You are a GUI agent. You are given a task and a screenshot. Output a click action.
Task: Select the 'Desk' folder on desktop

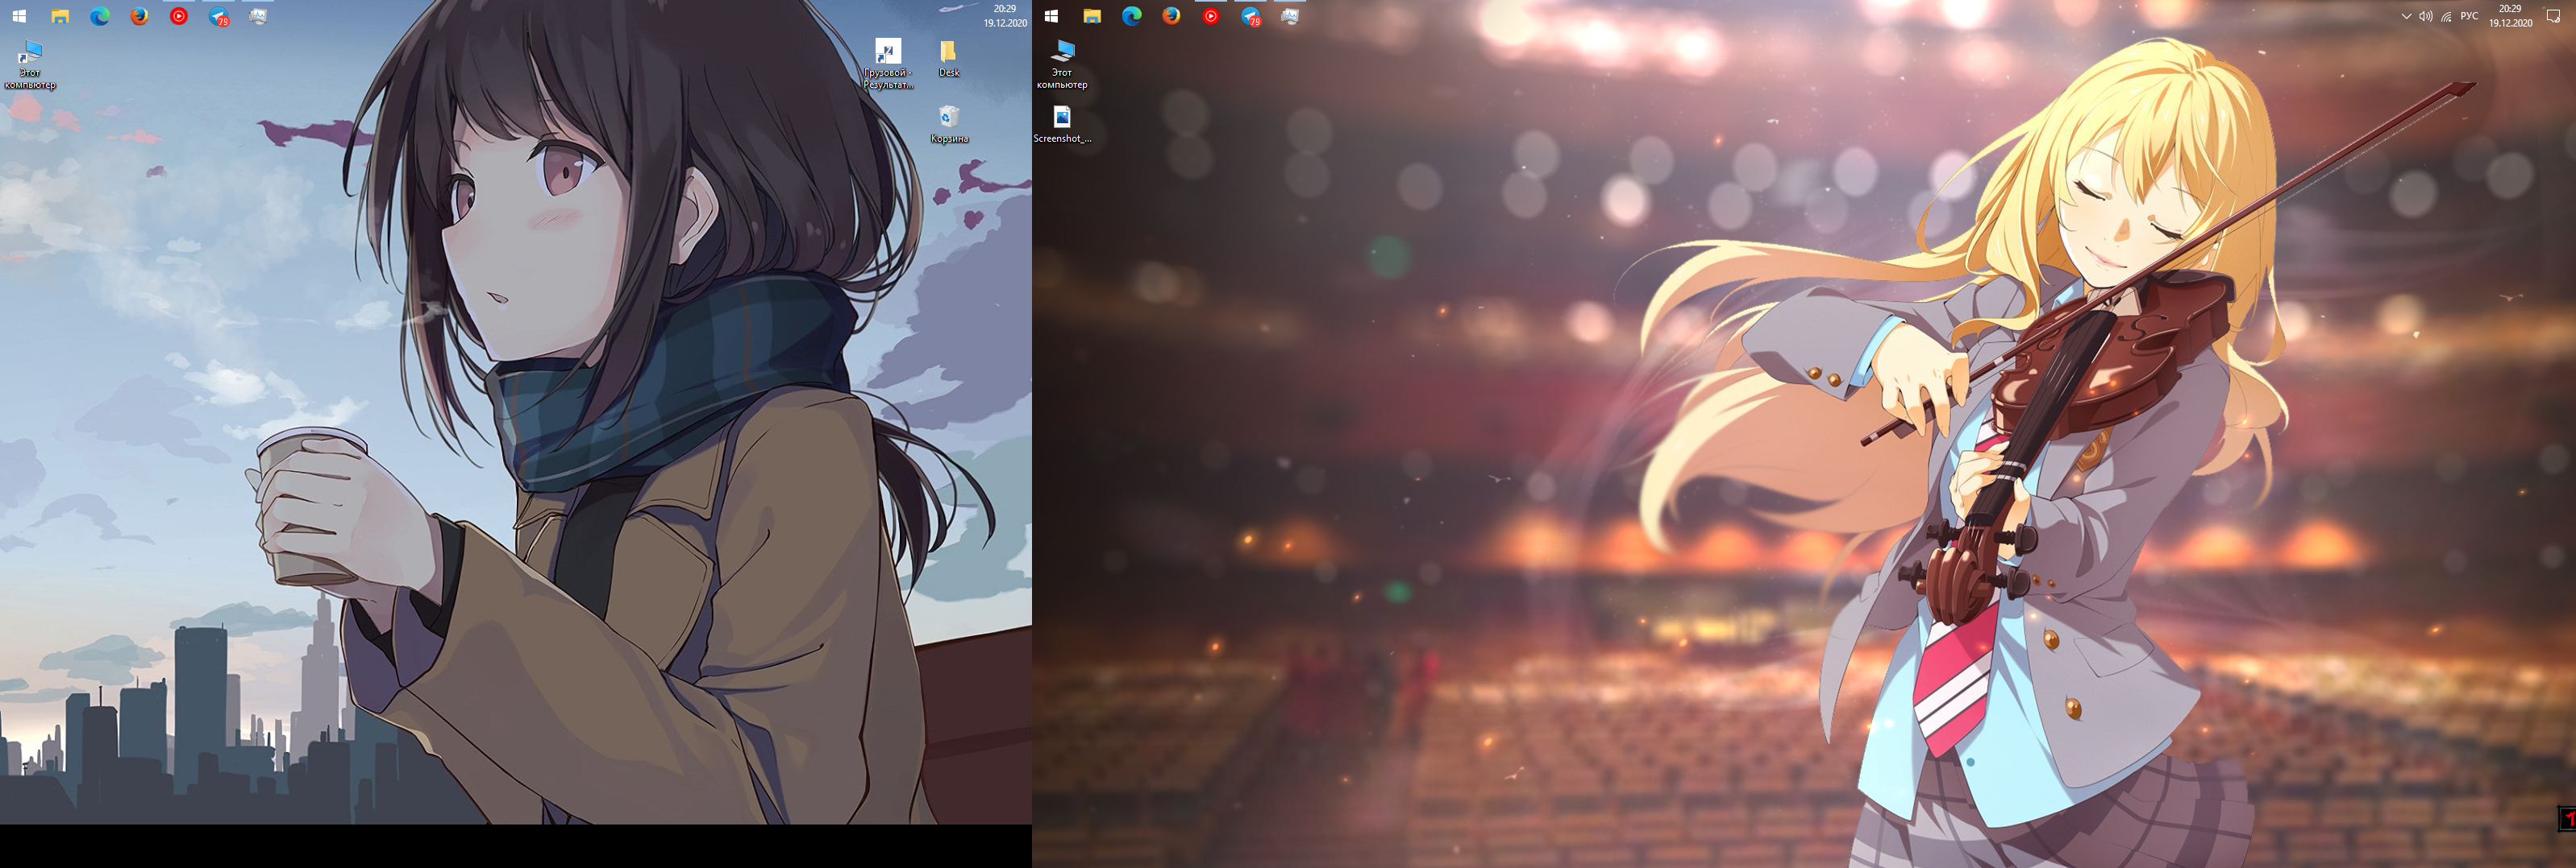coord(949,59)
